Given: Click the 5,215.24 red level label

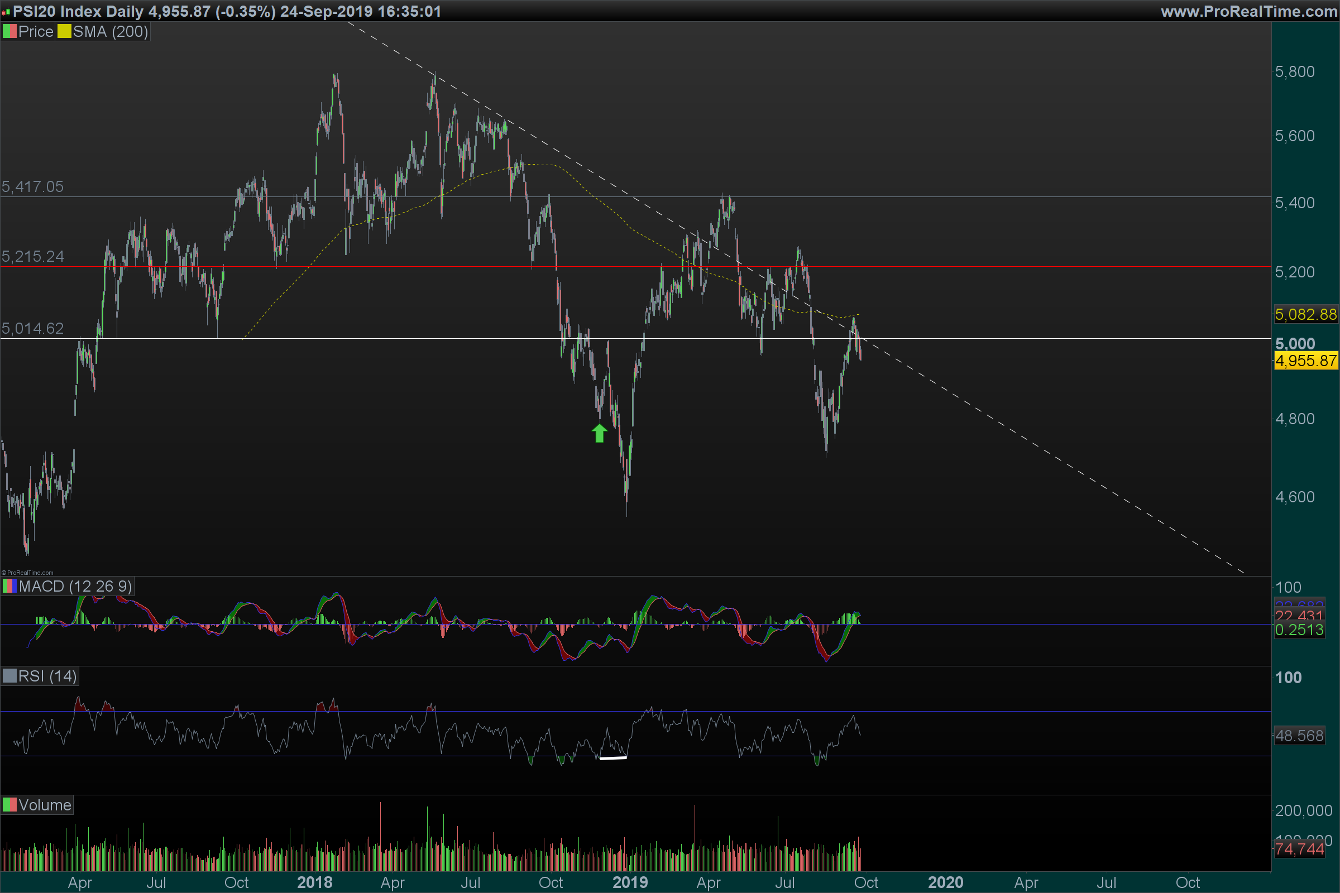Looking at the screenshot, I should 32,256.
